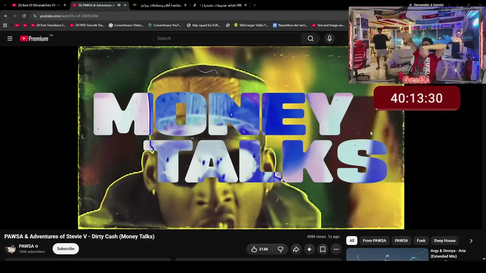Select the PAWSA filter chip
Viewport: 486px width, 273px height.
click(401, 241)
